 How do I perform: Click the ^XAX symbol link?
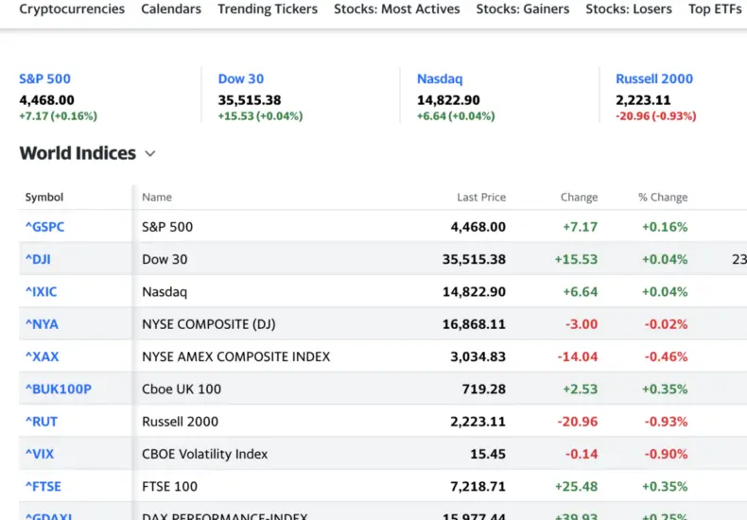(x=42, y=356)
